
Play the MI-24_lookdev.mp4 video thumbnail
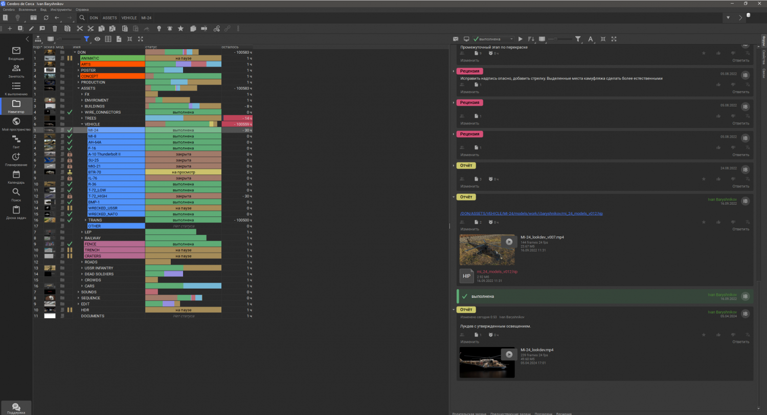pyautogui.click(x=508, y=354)
